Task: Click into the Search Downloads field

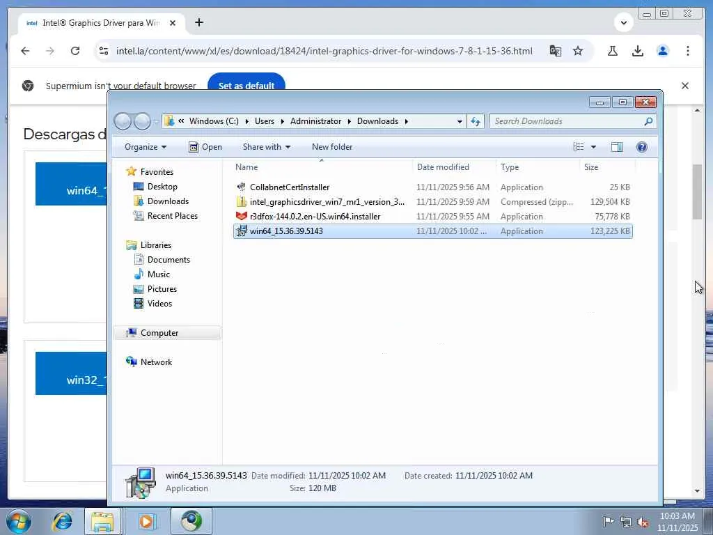Action: point(566,121)
